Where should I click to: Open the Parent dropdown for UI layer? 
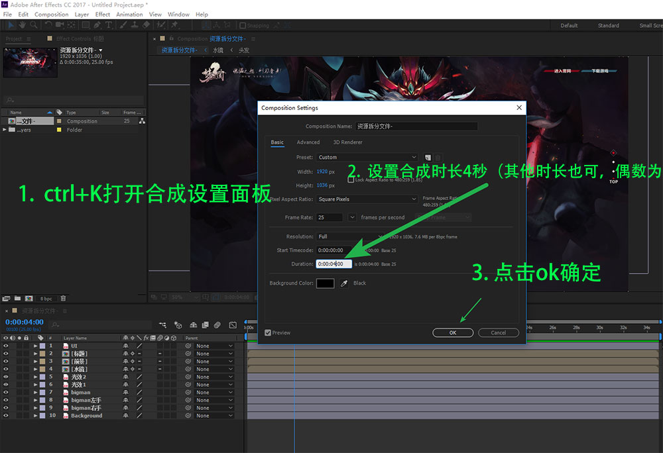point(214,346)
